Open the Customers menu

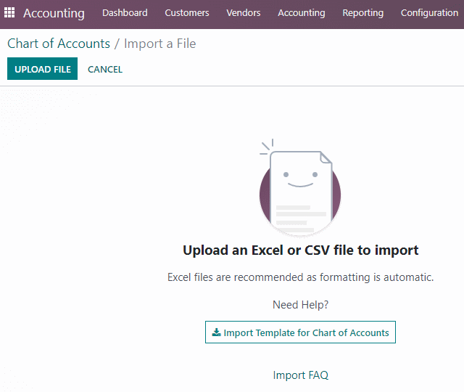(187, 13)
